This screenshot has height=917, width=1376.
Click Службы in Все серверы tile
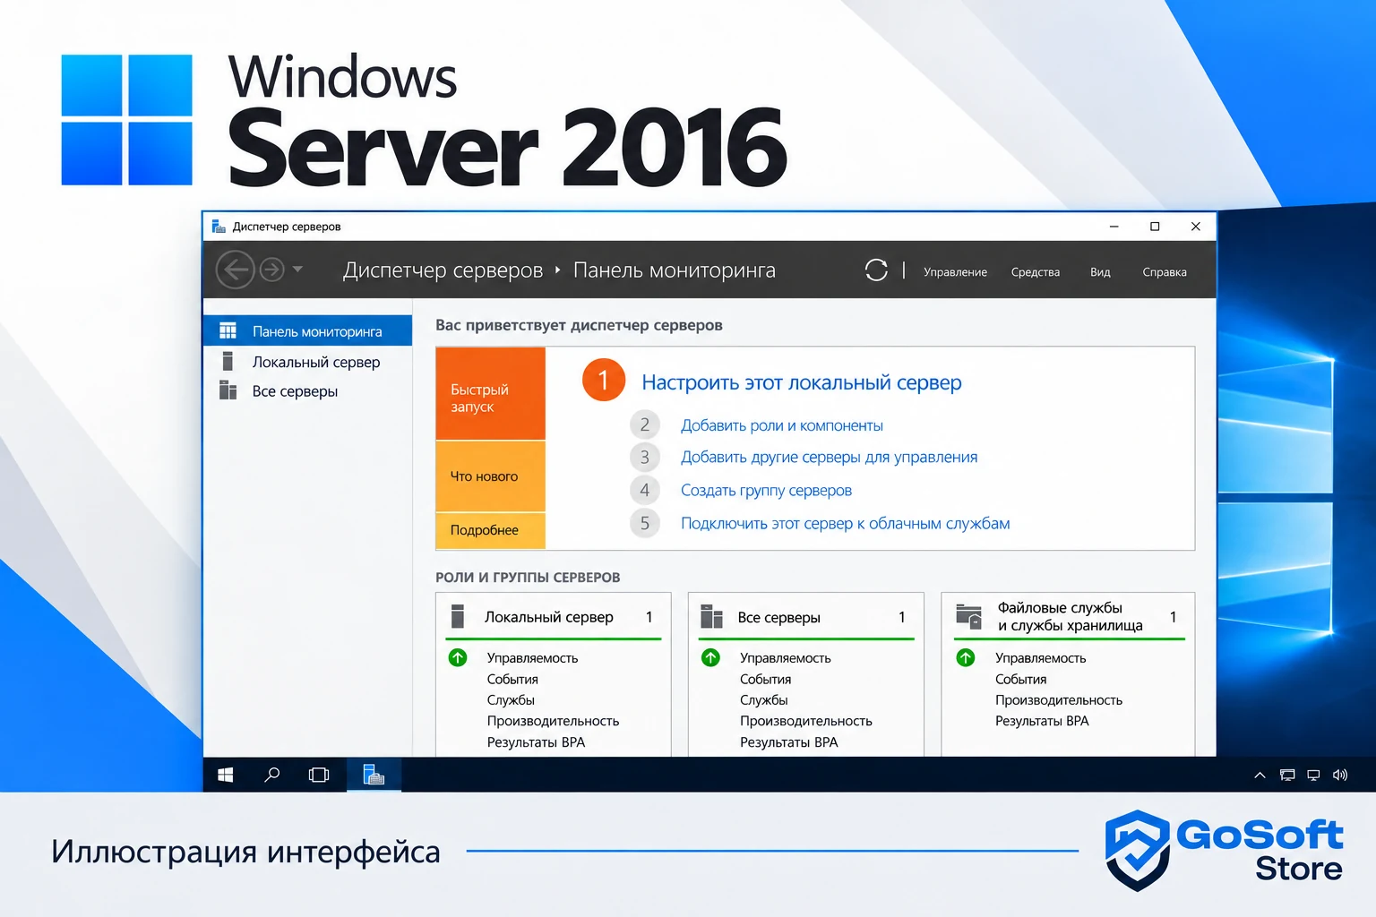click(763, 700)
